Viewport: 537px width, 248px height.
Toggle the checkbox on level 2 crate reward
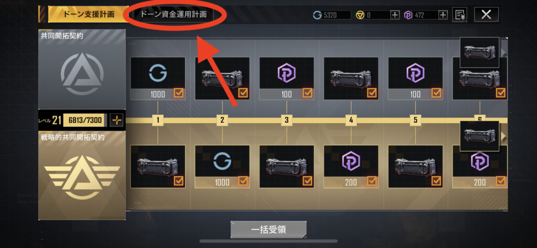(243, 92)
